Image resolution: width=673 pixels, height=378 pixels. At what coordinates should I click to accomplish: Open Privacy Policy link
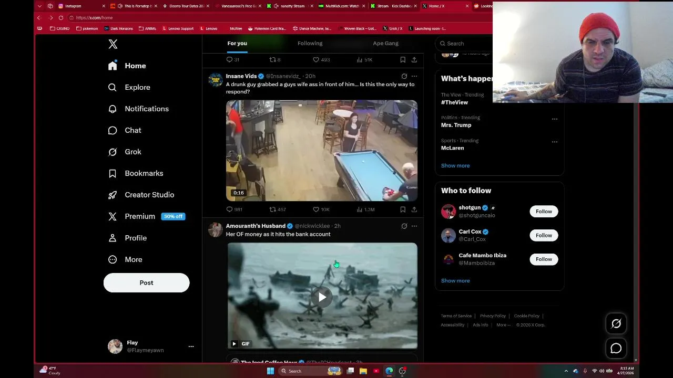click(493, 316)
